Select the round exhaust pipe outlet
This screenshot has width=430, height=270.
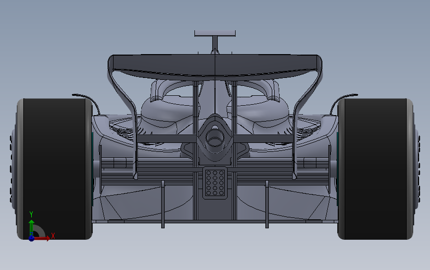(x=215, y=138)
